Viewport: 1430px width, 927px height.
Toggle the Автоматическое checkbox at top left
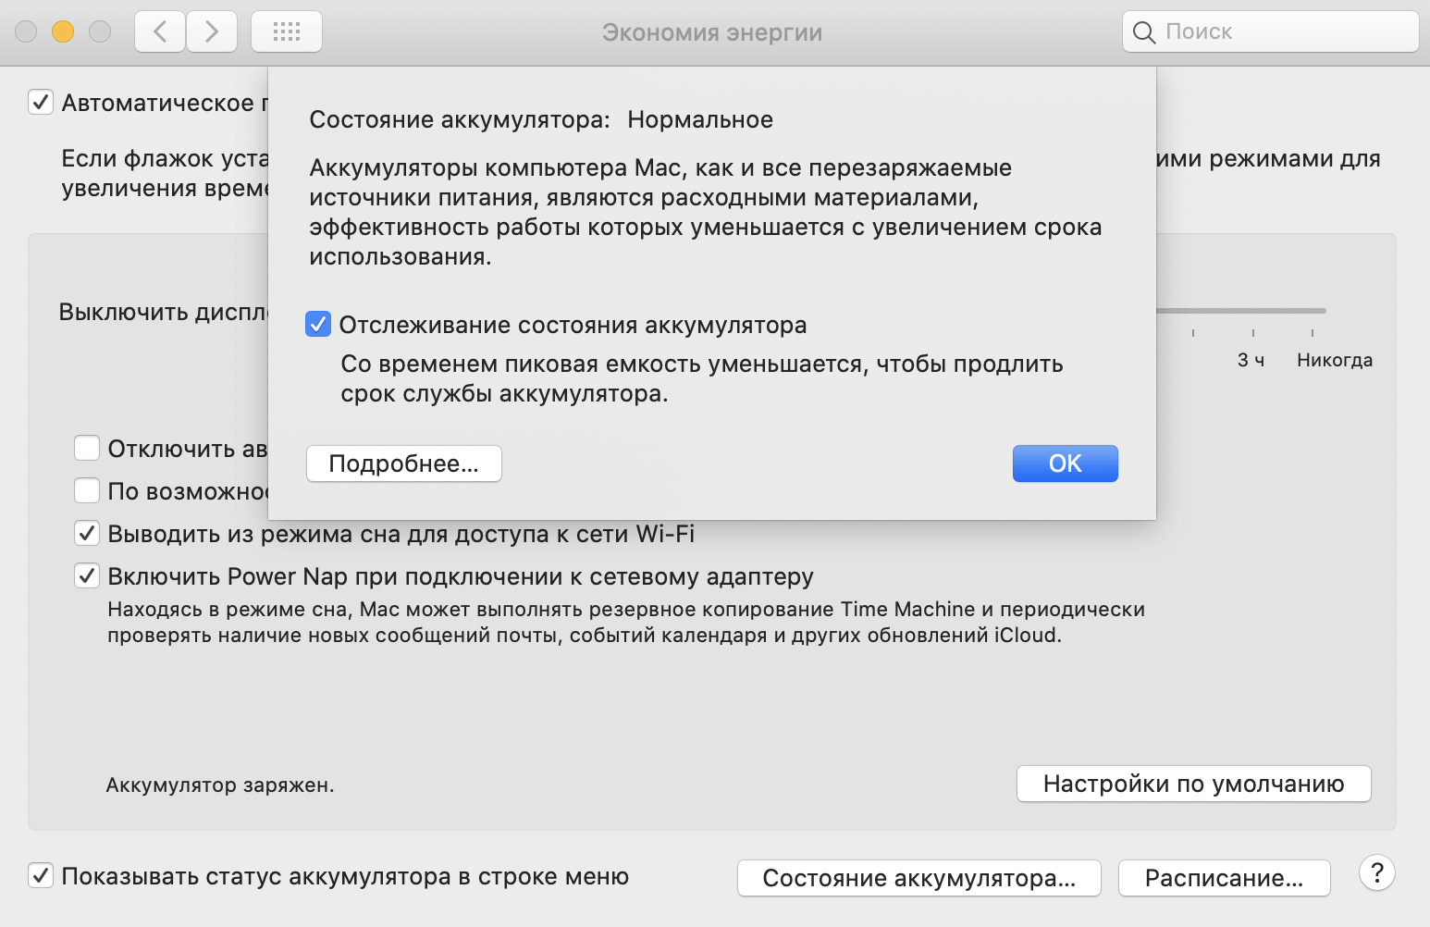click(41, 102)
